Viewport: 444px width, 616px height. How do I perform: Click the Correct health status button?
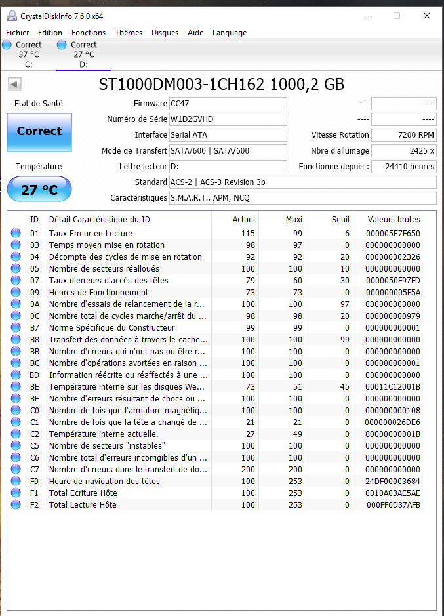[39, 133]
